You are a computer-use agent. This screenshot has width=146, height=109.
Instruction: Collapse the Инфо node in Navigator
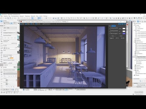point(134,70)
